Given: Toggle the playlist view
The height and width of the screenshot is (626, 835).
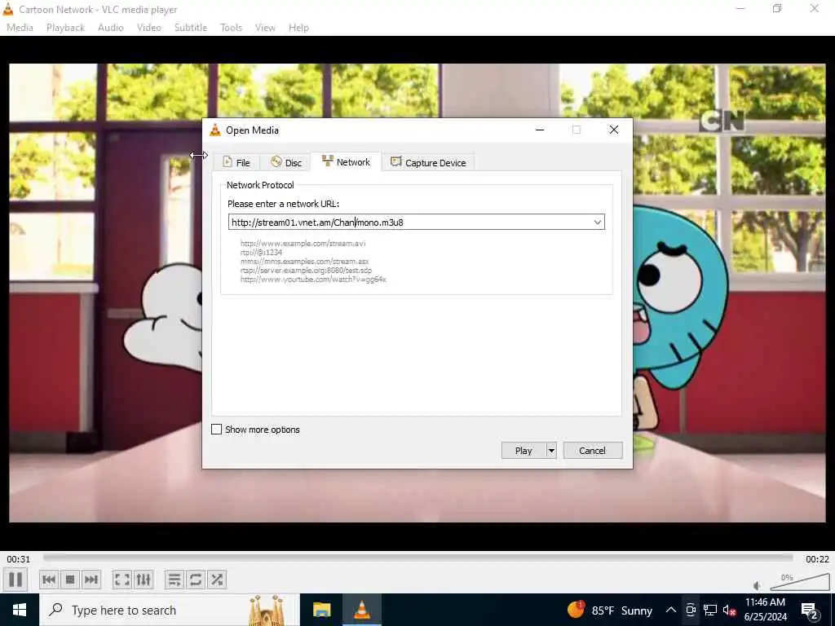Looking at the screenshot, I should point(175,580).
